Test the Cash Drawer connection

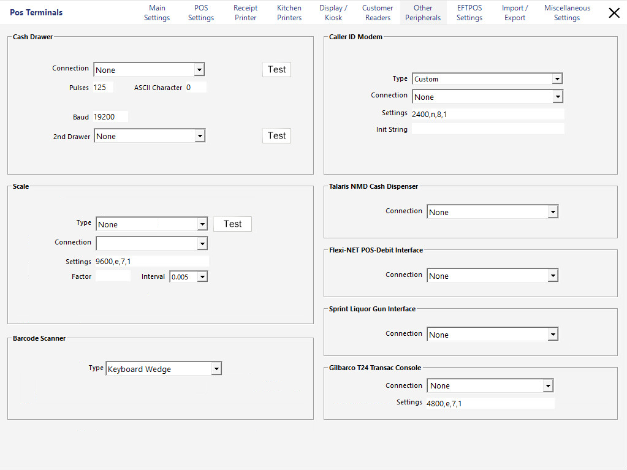click(x=276, y=69)
